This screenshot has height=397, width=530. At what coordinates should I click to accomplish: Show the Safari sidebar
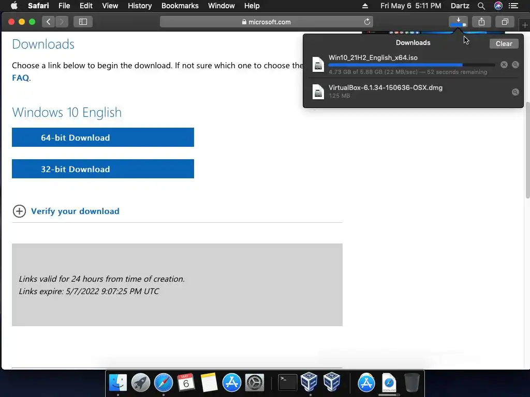pyautogui.click(x=83, y=22)
